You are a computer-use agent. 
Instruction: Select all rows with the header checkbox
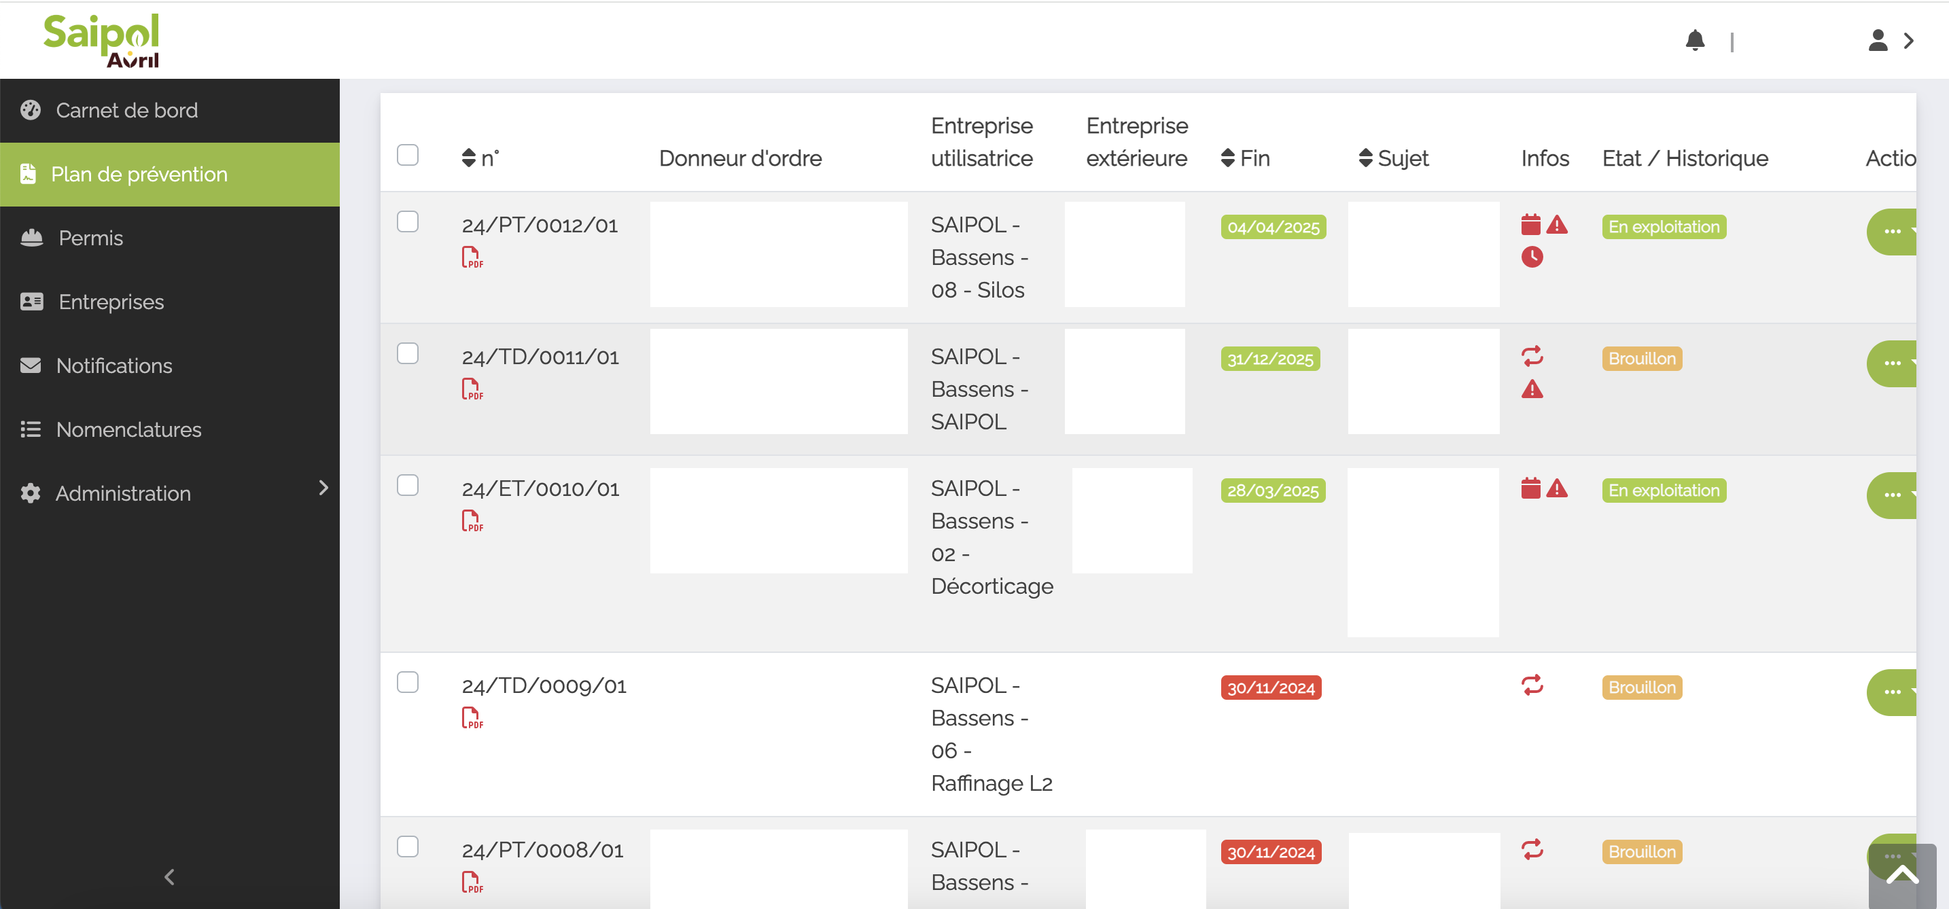[408, 154]
